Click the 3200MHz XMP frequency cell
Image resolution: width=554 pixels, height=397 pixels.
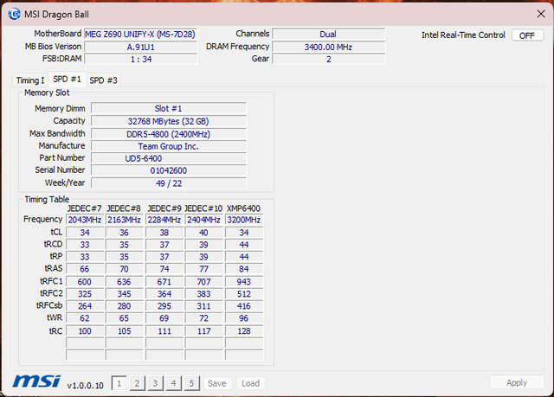[244, 220]
